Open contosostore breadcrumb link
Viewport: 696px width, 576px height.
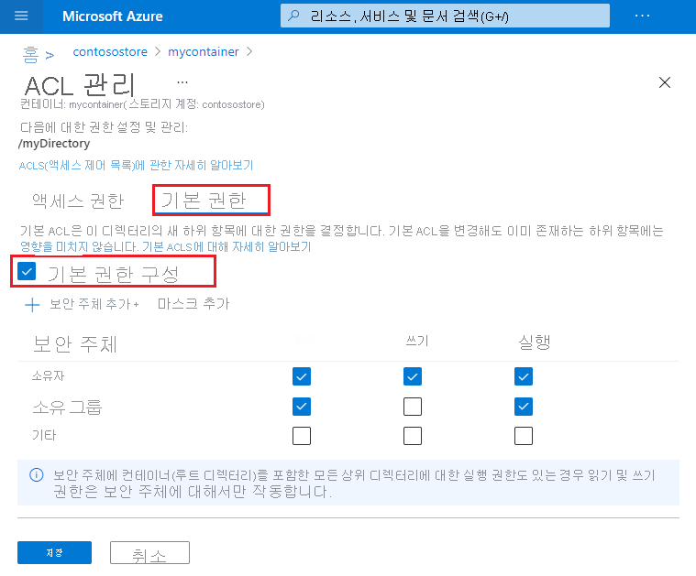[110, 52]
